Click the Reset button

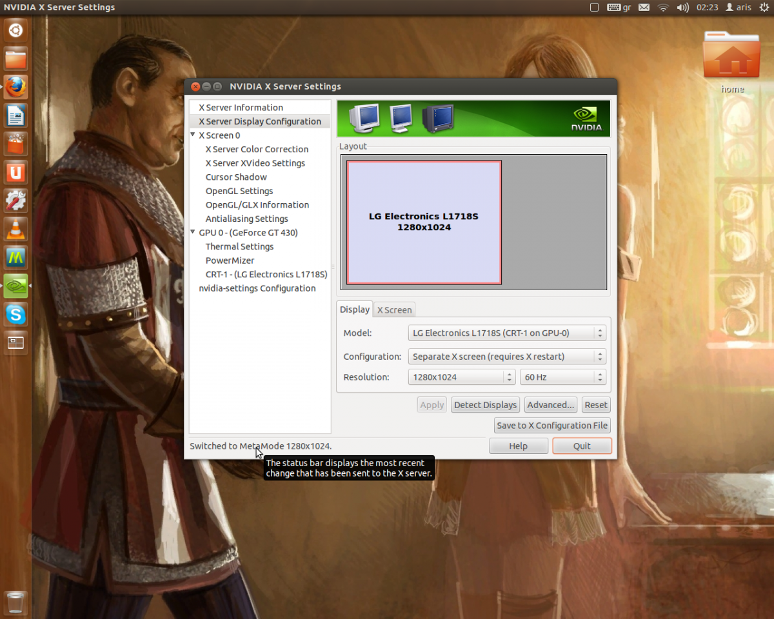pos(596,405)
